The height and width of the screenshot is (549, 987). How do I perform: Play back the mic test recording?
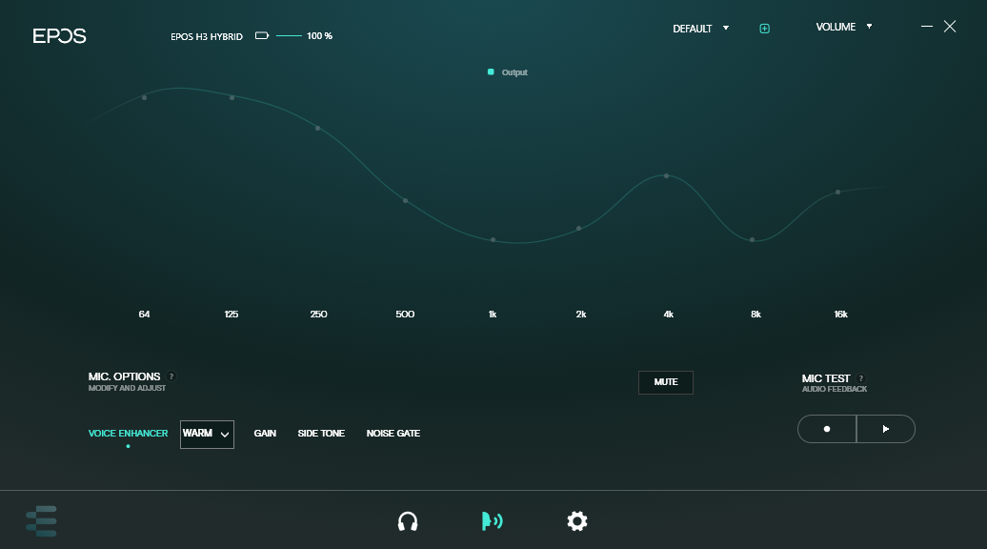pos(886,429)
